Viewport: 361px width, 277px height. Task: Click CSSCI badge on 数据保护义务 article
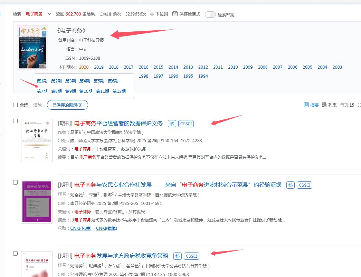point(186,124)
